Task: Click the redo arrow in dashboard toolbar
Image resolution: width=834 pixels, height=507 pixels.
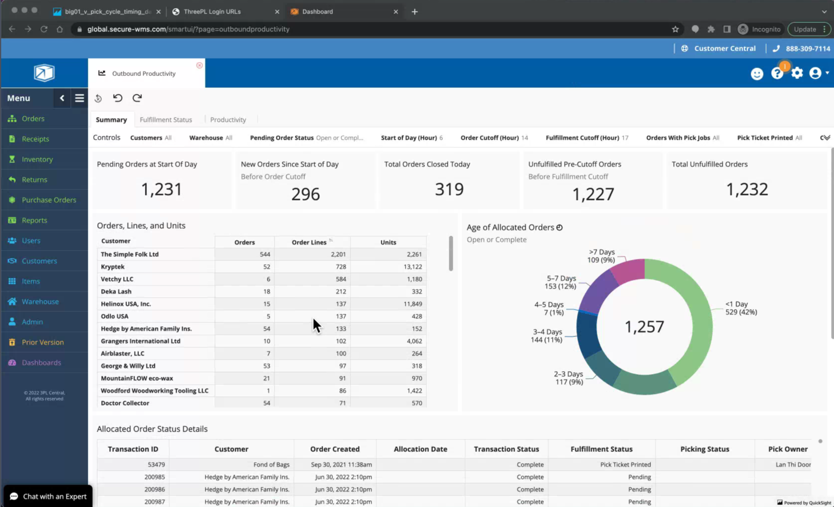Action: coord(137,98)
